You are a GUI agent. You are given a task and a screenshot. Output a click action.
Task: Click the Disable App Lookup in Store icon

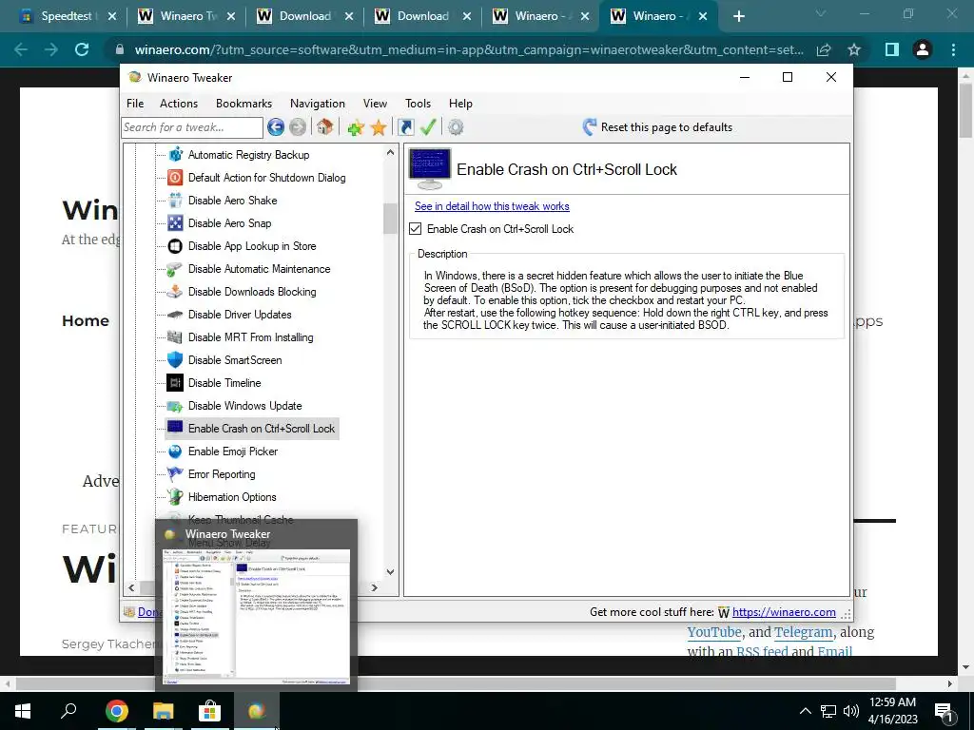[x=175, y=246]
